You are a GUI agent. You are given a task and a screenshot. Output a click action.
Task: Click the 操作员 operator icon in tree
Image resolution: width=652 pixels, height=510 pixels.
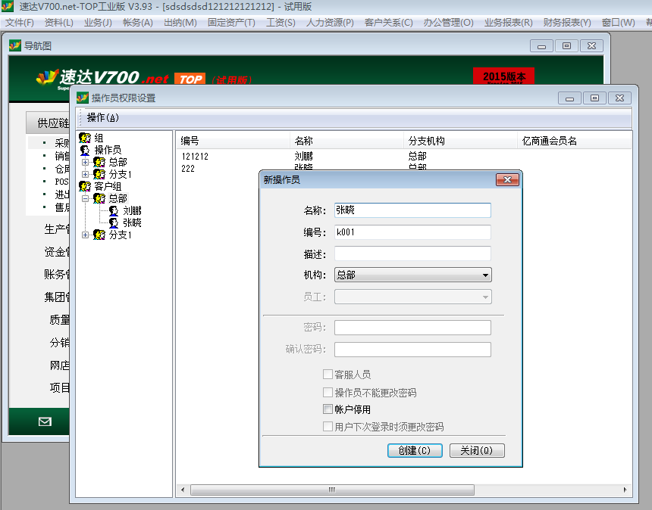[85, 150]
